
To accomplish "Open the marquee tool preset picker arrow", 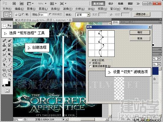I will coord(10,14).
